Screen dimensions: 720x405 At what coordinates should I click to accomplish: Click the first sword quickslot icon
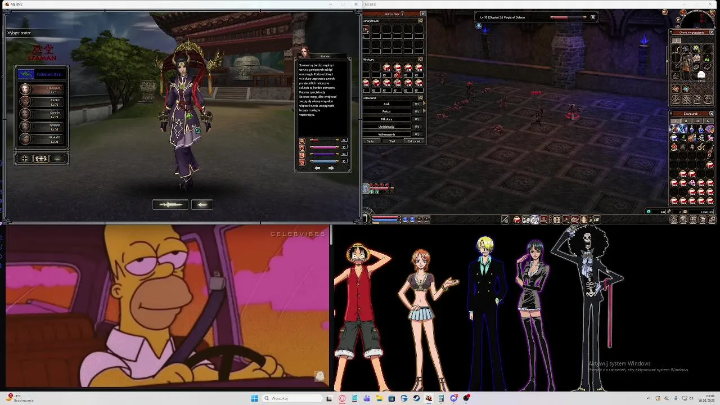[505, 219]
